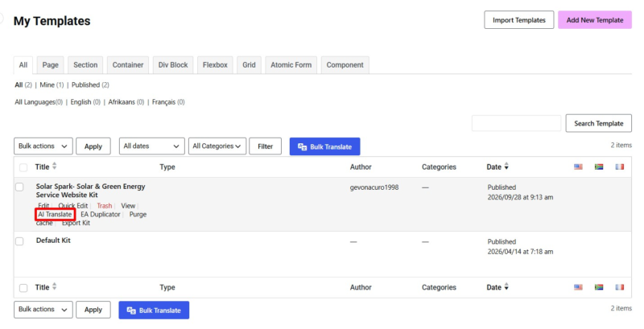The height and width of the screenshot is (329, 644).
Task: Open the bottom Bulk actions dropdown
Action: point(43,310)
